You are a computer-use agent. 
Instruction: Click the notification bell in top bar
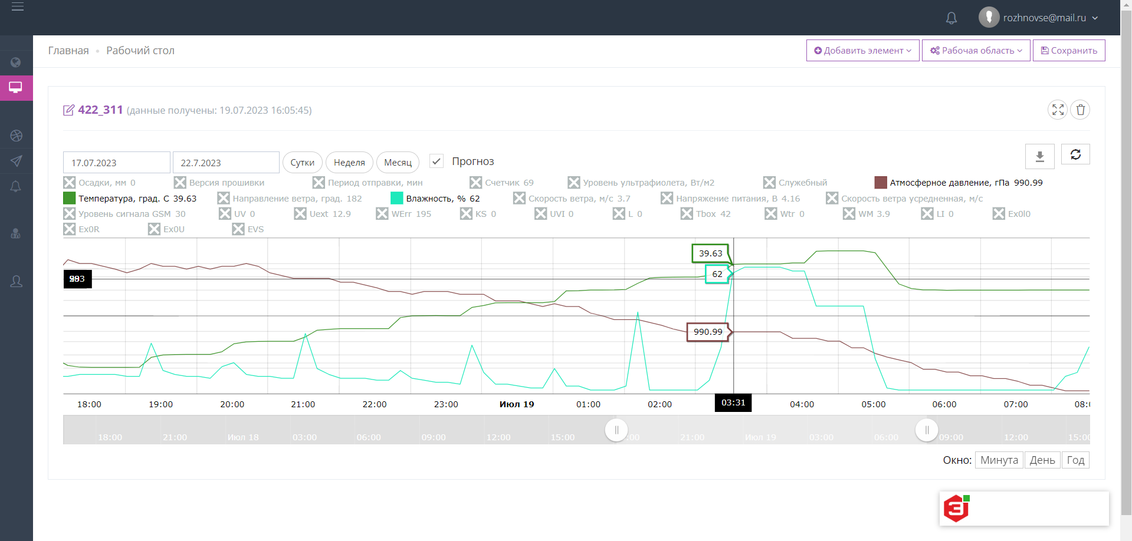[x=951, y=18]
